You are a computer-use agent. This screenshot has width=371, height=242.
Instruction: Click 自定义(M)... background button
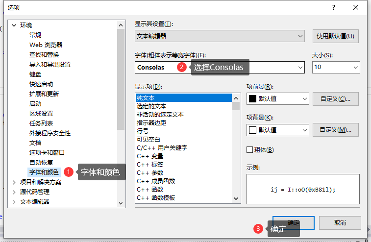pos(336,130)
